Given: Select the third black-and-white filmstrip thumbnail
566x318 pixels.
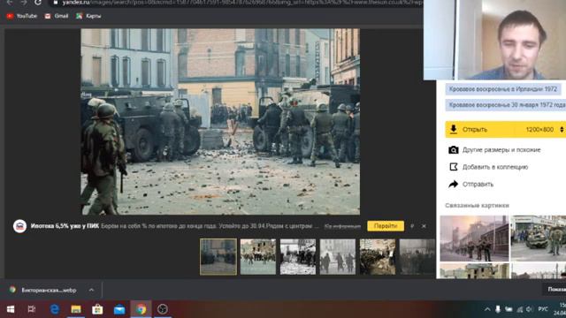Looking at the screenshot, I should (298, 257).
